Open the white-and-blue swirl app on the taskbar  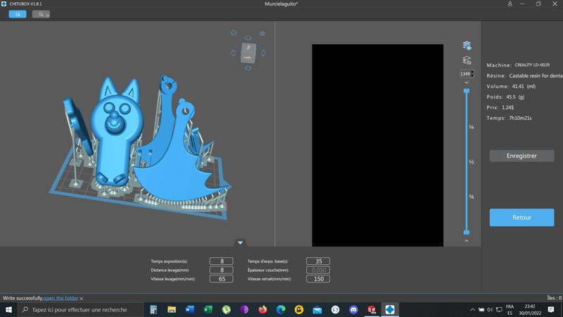tap(336, 309)
